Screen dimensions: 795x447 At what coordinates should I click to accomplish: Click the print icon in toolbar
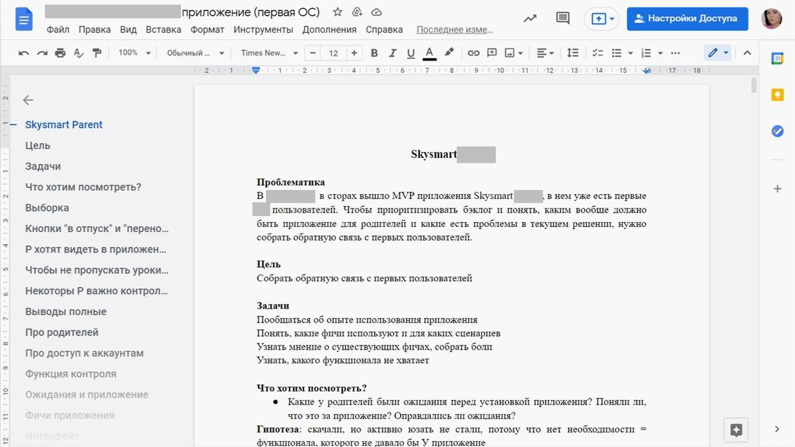click(x=60, y=53)
